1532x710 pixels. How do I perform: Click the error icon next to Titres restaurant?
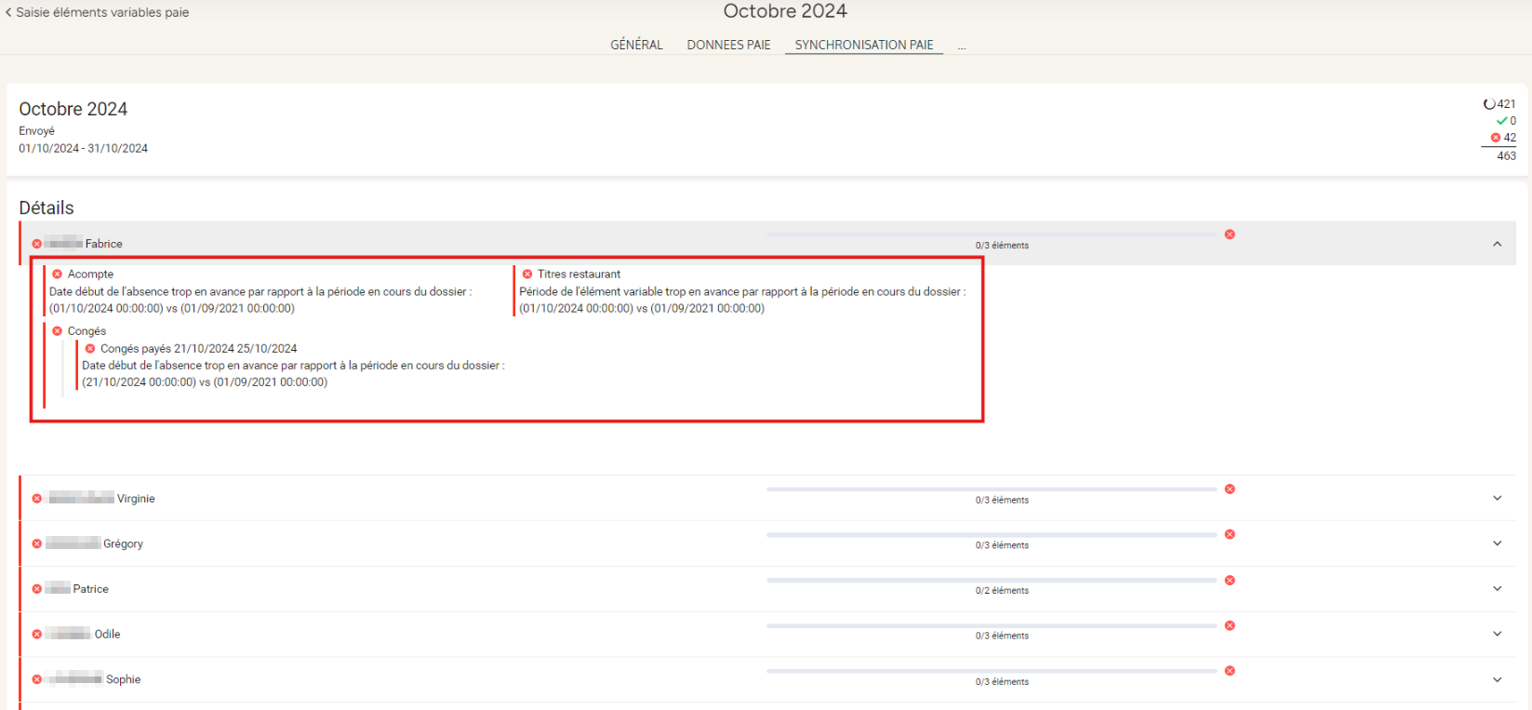(x=527, y=275)
